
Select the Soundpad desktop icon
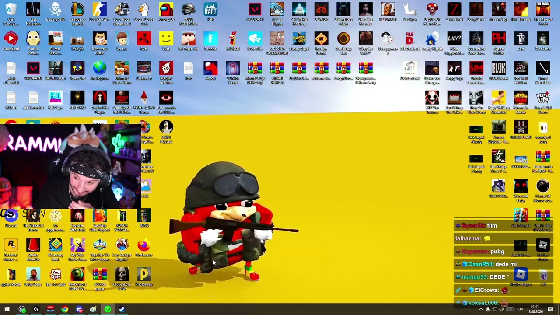pos(11,42)
